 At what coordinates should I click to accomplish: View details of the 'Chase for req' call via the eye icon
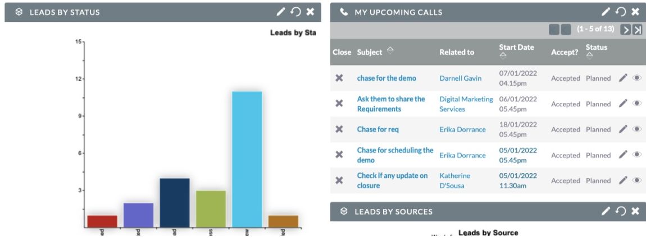point(637,129)
